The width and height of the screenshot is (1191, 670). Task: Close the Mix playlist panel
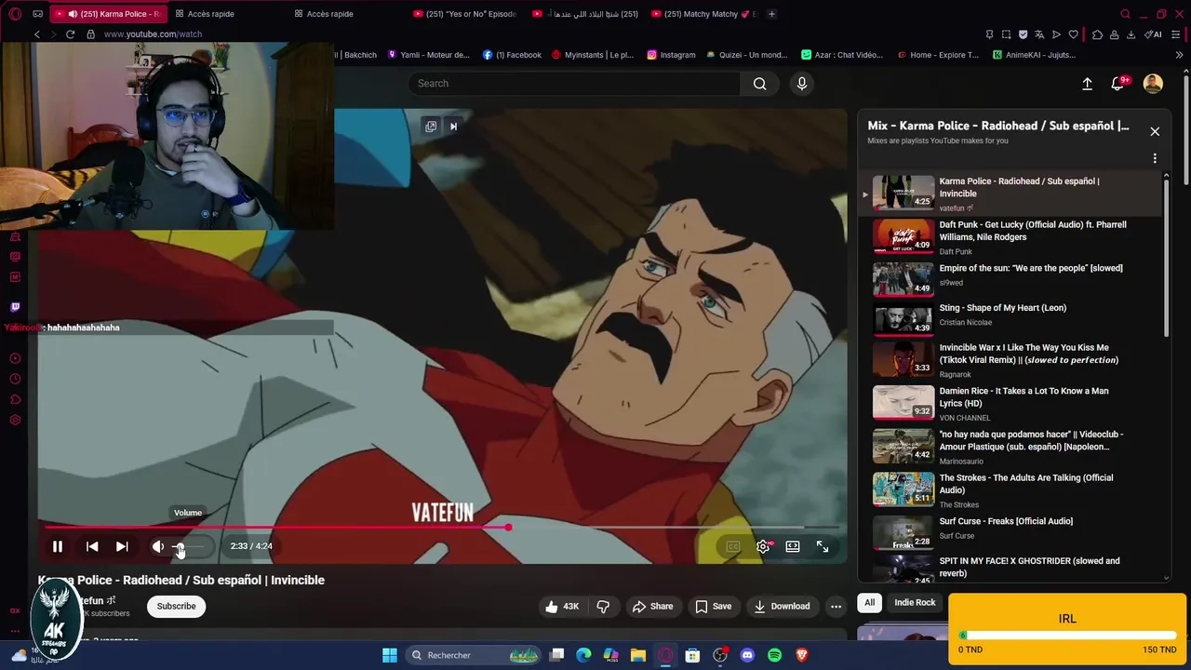[x=1155, y=131]
